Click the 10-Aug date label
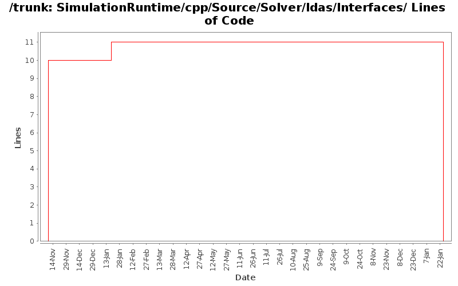The width and height of the screenshot is (458, 286). click(293, 260)
